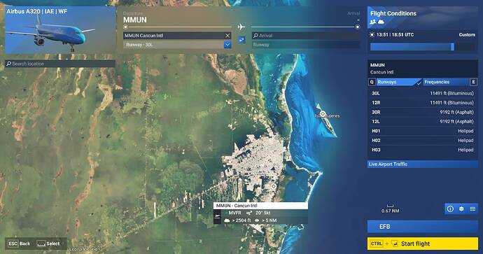Screen dimensions: 483x254
Task: Click the departure endpoint circle on route line
Action: [125, 27]
